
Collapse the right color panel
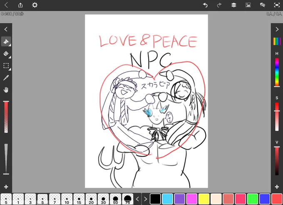(277, 29)
